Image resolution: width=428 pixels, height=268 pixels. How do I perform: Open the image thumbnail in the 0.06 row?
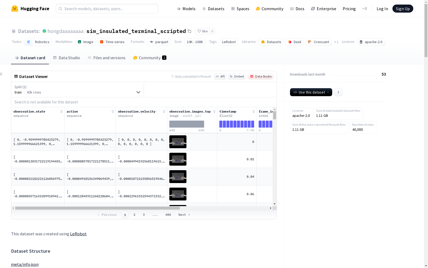178,194
